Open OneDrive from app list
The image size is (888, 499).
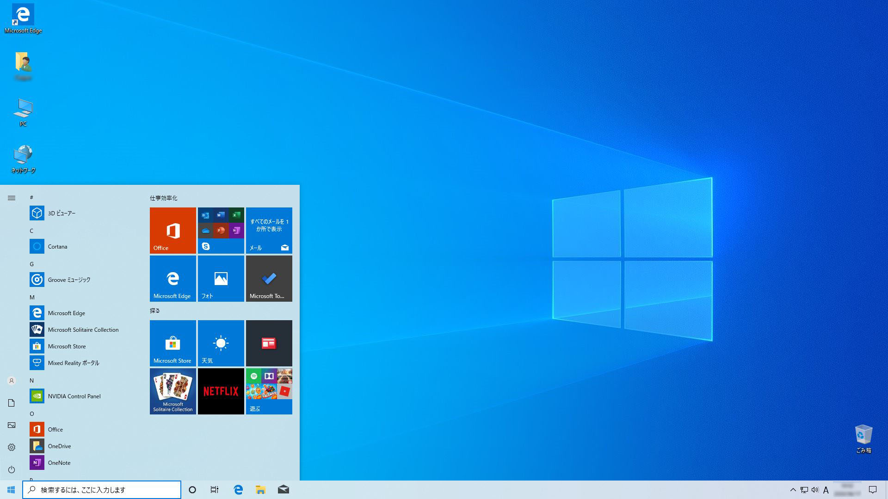83,446
